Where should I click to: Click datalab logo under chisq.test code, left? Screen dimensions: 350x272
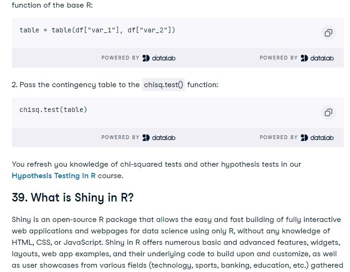pyautogui.click(x=159, y=138)
